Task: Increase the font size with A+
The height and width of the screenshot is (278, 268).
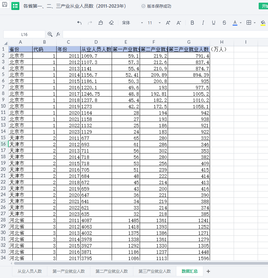Action: click(168, 23)
